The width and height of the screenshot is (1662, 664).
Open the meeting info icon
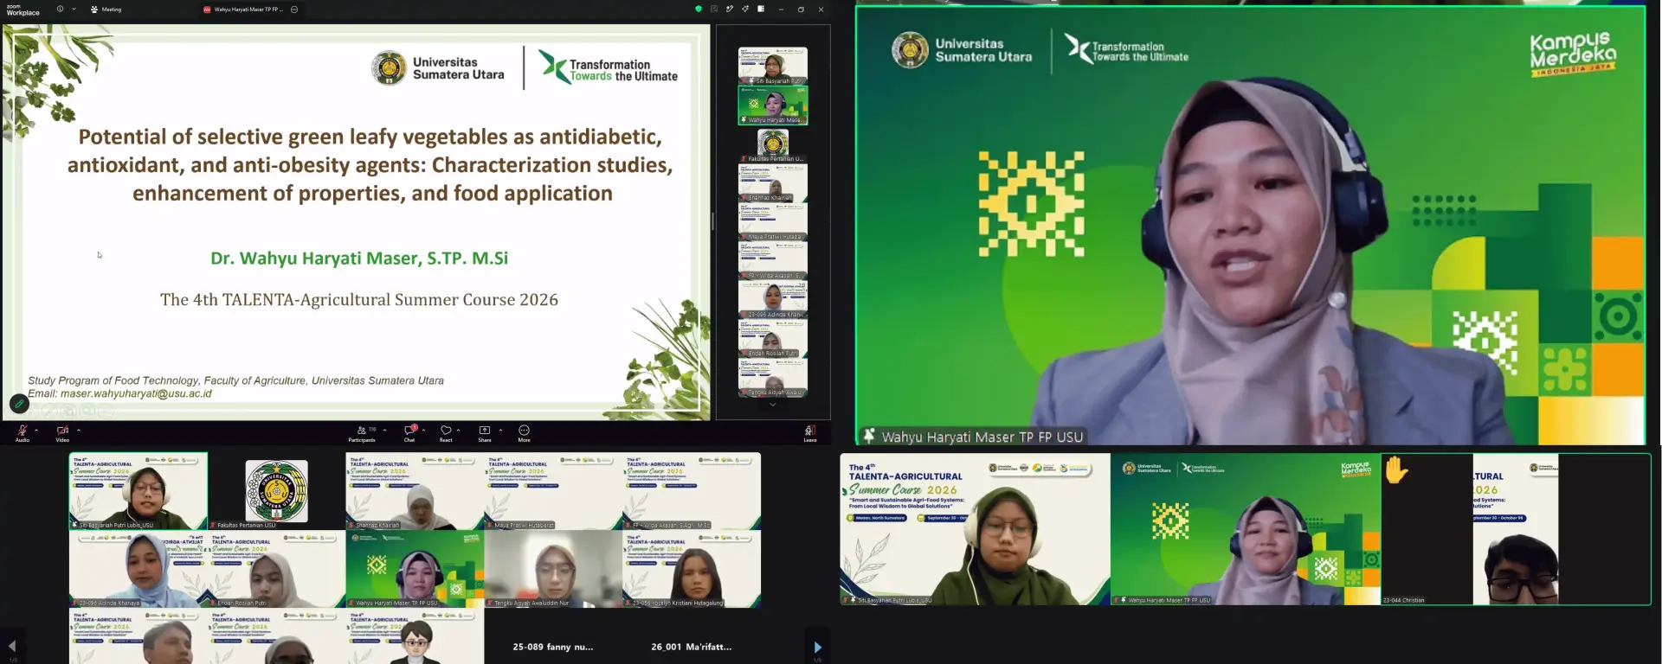click(60, 9)
